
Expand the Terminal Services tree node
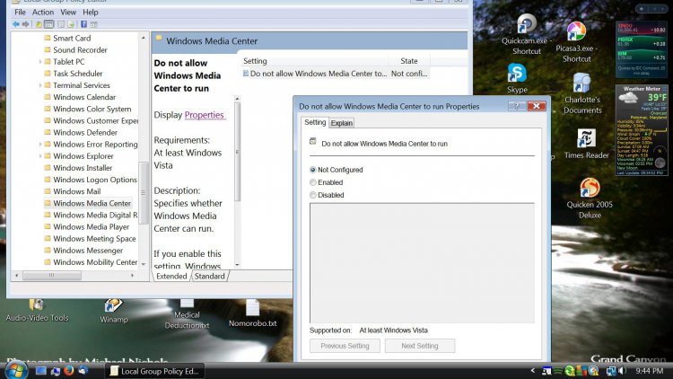point(40,85)
